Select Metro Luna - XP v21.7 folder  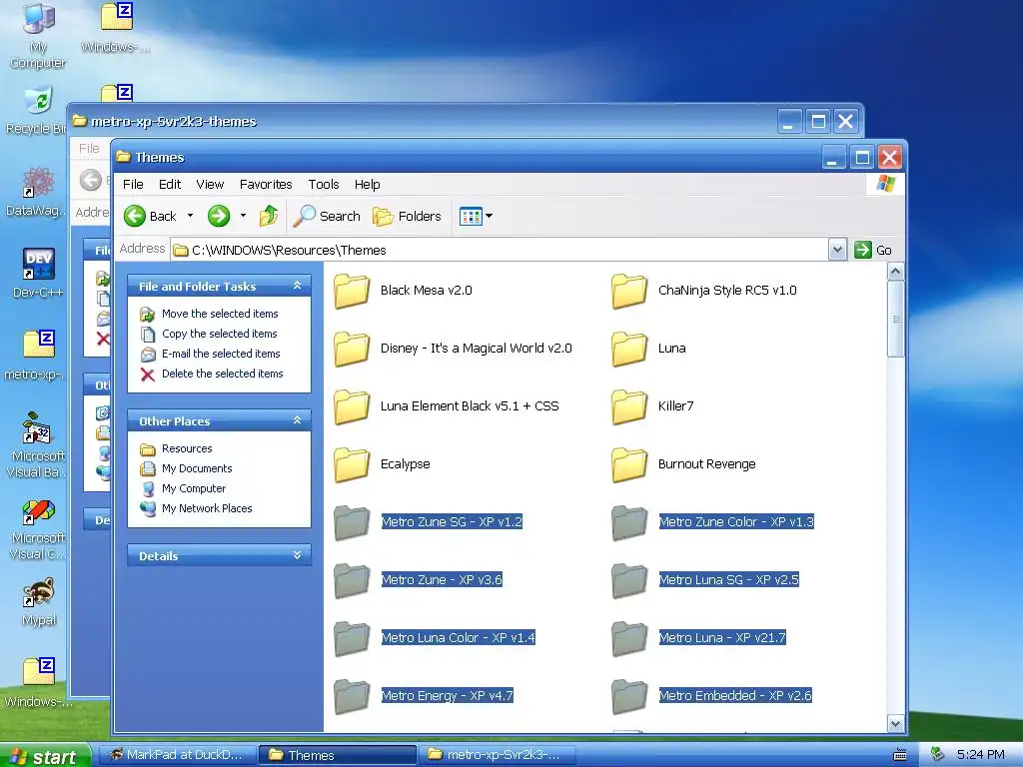[698, 638]
